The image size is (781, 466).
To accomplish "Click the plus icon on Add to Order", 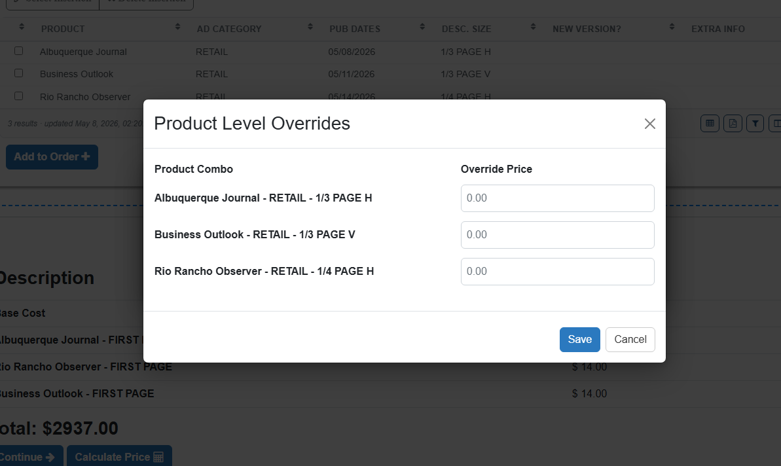I will point(86,156).
